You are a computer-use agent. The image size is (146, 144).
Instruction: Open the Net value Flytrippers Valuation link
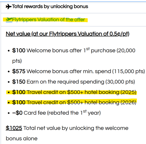click(x=68, y=34)
